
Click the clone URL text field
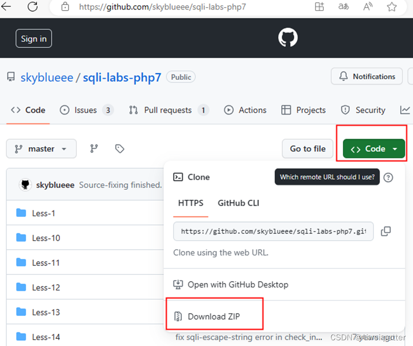[274, 231]
